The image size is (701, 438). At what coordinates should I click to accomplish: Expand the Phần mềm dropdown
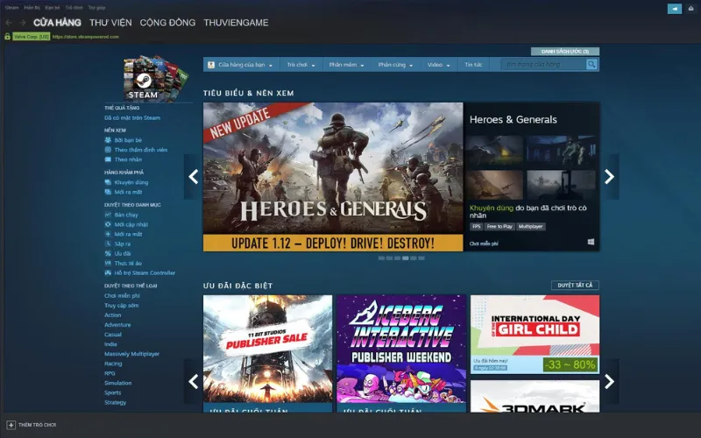coord(346,65)
